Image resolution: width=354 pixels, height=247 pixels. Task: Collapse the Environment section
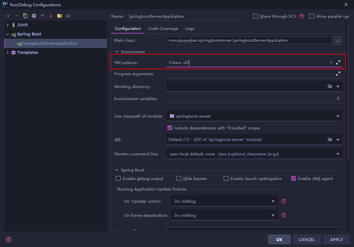point(117,52)
